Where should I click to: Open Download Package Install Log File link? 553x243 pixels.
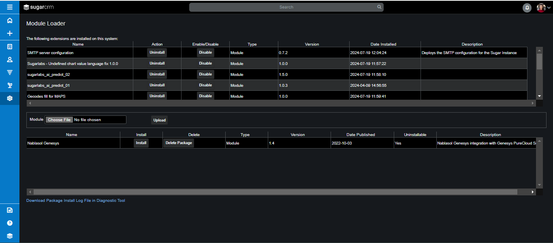coord(76,200)
